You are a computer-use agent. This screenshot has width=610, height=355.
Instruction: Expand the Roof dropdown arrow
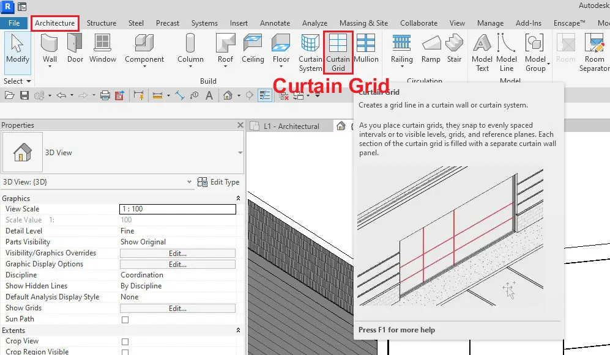(225, 67)
